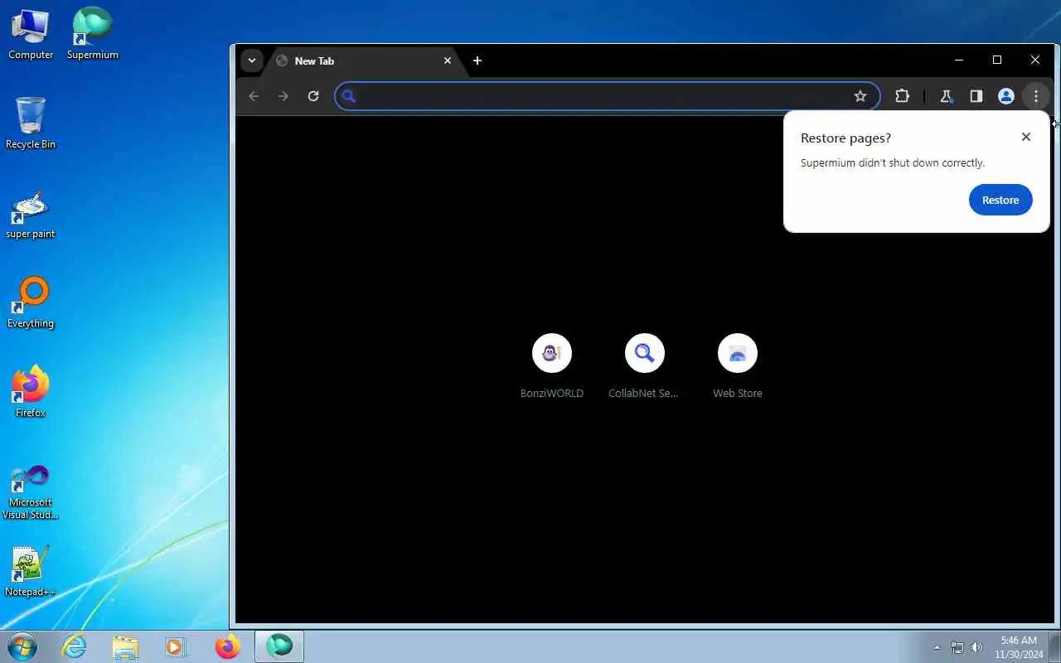The height and width of the screenshot is (663, 1061).
Task: Bookmark this tab with the star icon
Action: coord(860,96)
